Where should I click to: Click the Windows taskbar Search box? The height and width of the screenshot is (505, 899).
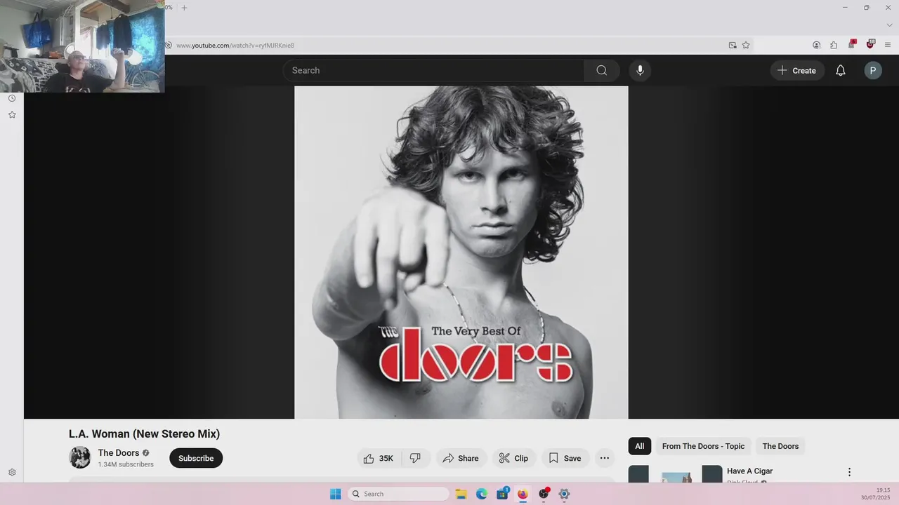tap(398, 494)
